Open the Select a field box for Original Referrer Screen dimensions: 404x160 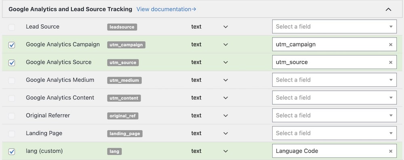(334, 116)
